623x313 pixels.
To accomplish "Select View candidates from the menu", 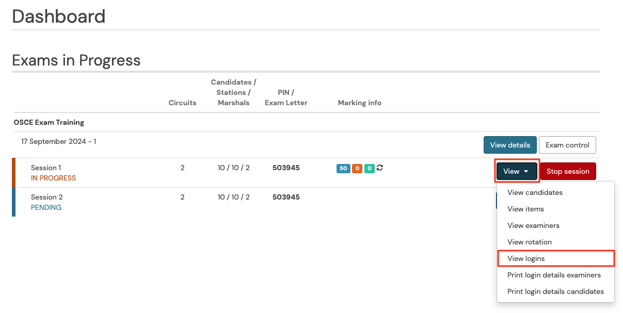I will pyautogui.click(x=555, y=192).
